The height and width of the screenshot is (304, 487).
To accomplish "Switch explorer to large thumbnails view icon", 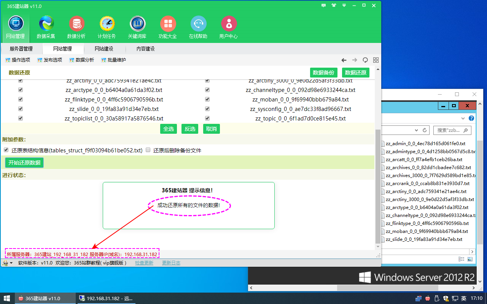I will coord(470,259).
